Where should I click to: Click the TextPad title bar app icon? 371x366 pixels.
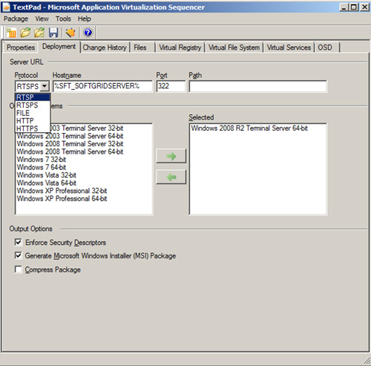(6, 7)
